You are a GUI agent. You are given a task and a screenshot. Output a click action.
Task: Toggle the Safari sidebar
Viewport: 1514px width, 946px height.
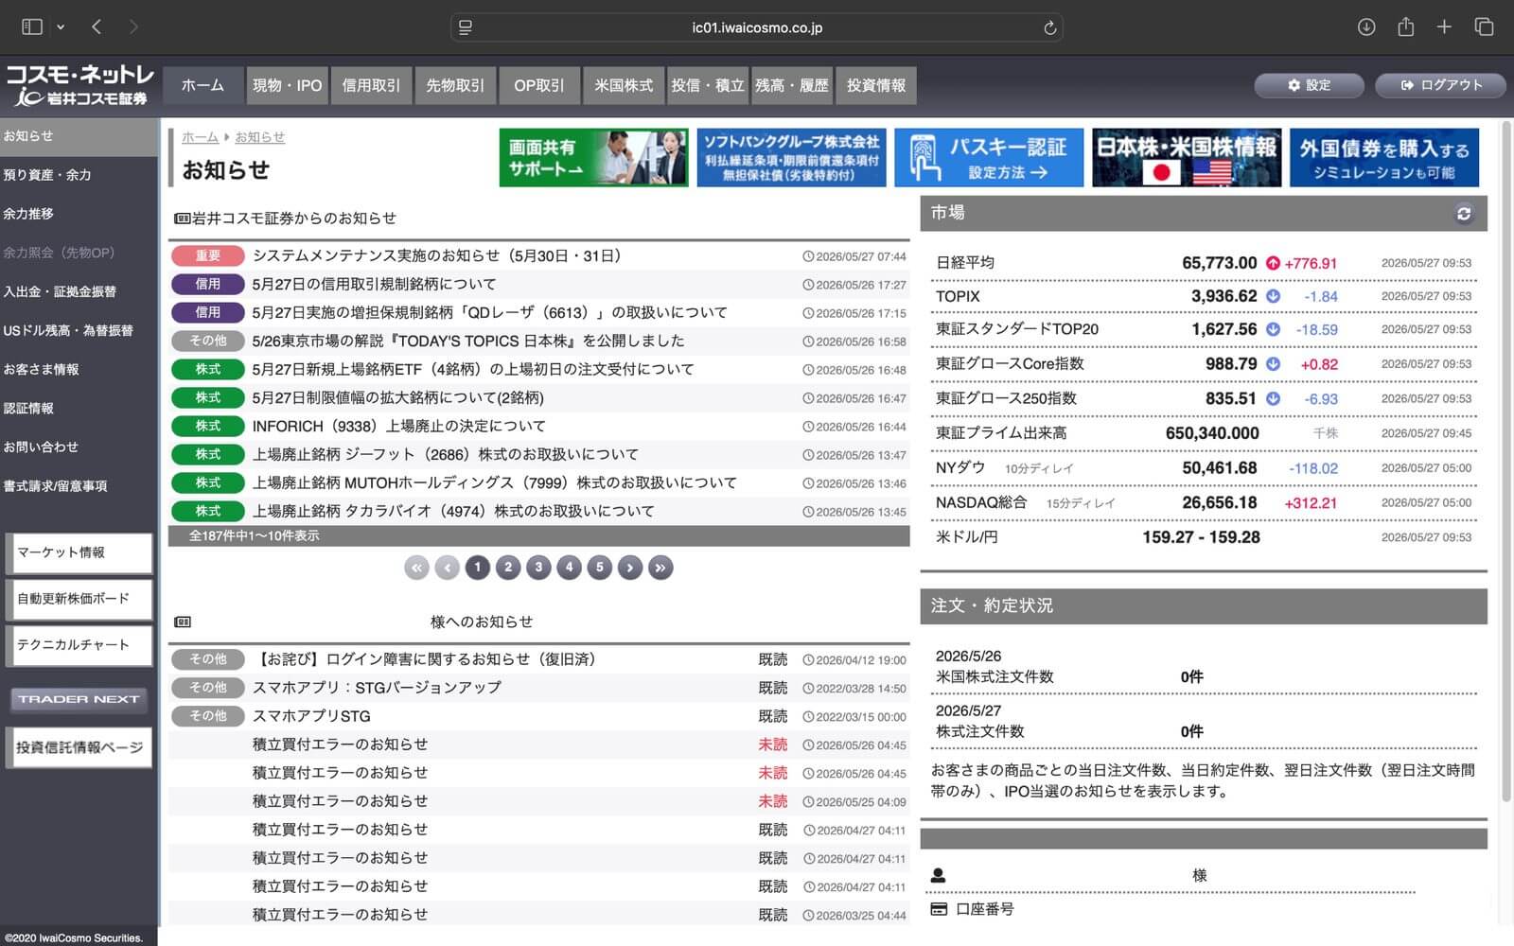pos(32,26)
